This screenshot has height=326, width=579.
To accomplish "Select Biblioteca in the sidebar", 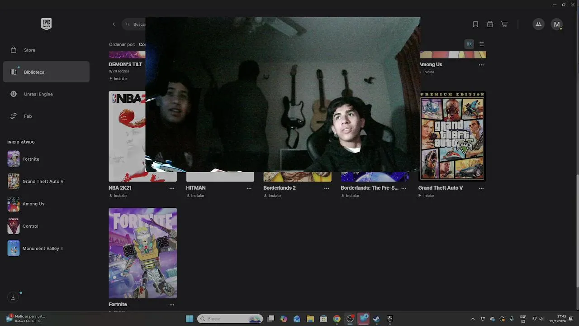I will click(x=46, y=72).
